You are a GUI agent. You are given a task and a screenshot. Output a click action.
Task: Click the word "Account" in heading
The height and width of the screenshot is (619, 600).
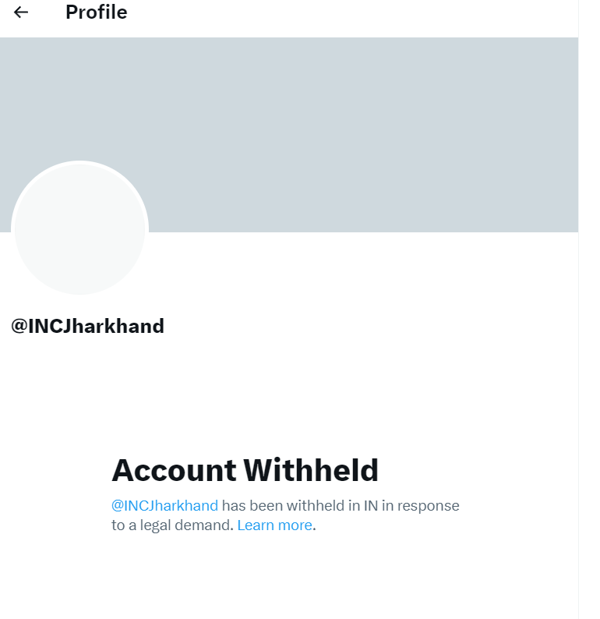(174, 470)
